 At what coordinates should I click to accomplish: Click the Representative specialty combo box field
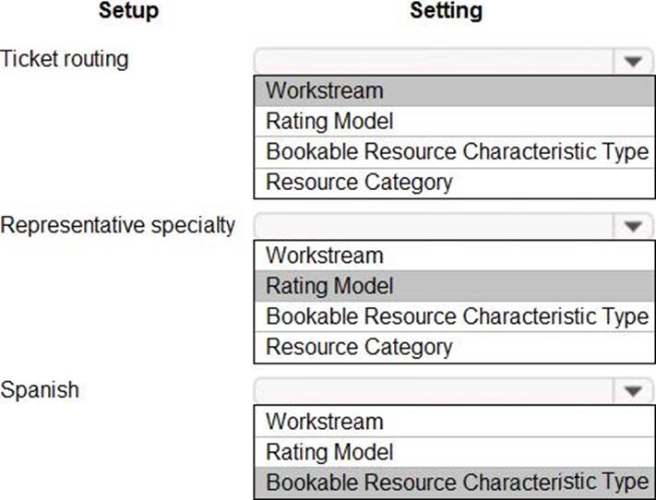(434, 227)
